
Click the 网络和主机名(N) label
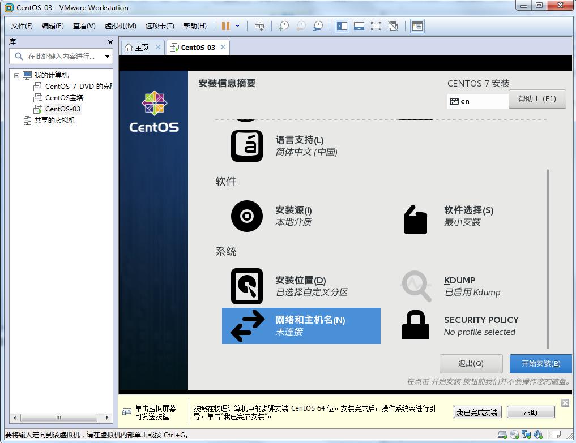(310, 320)
